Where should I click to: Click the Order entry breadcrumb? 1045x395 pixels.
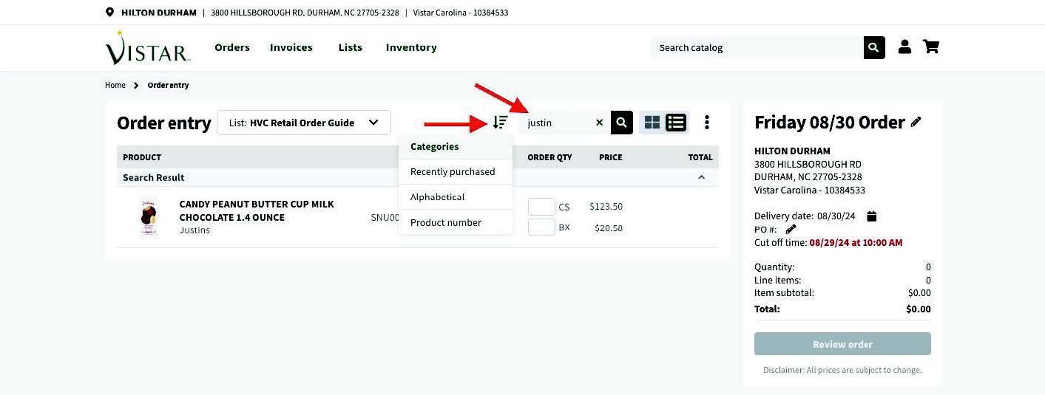[168, 85]
